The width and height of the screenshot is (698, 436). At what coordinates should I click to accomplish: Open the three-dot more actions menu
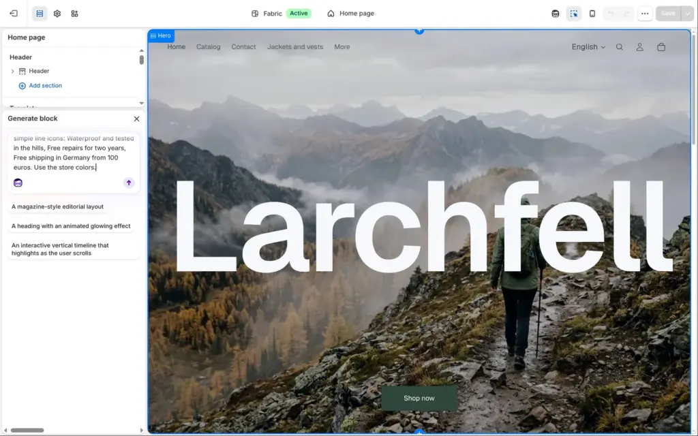pos(645,14)
